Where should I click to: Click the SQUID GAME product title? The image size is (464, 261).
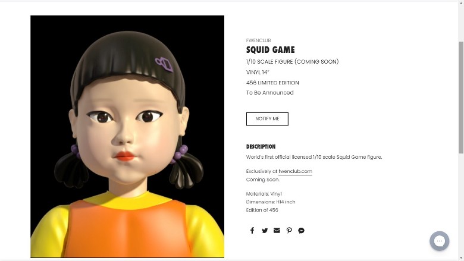click(271, 50)
